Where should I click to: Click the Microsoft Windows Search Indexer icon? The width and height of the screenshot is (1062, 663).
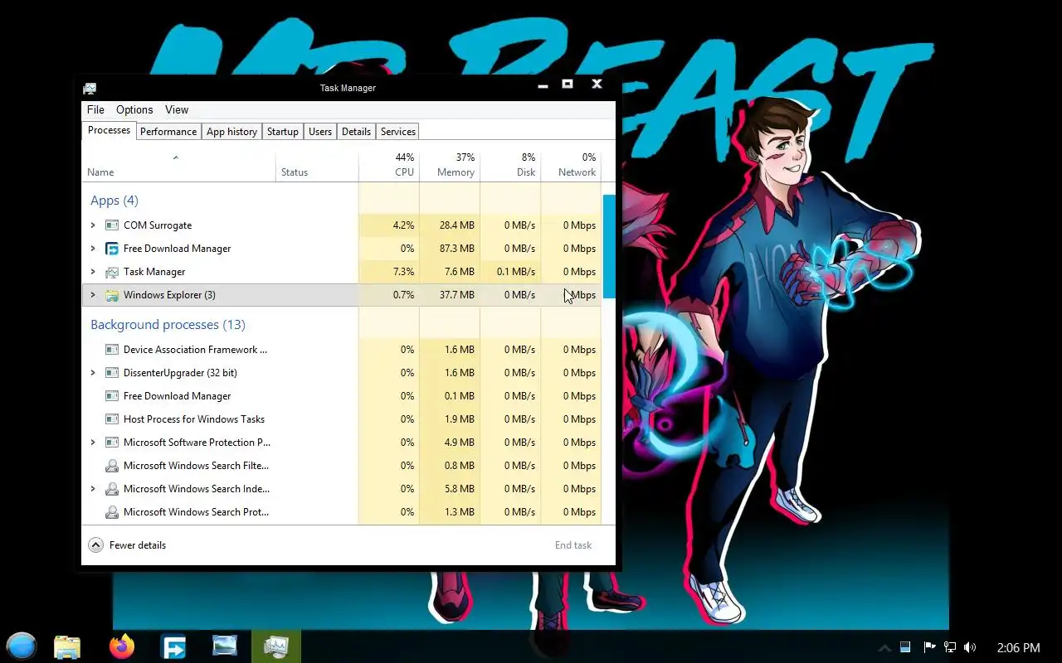click(112, 489)
